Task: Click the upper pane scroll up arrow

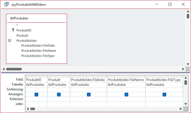Action: pos(188,11)
